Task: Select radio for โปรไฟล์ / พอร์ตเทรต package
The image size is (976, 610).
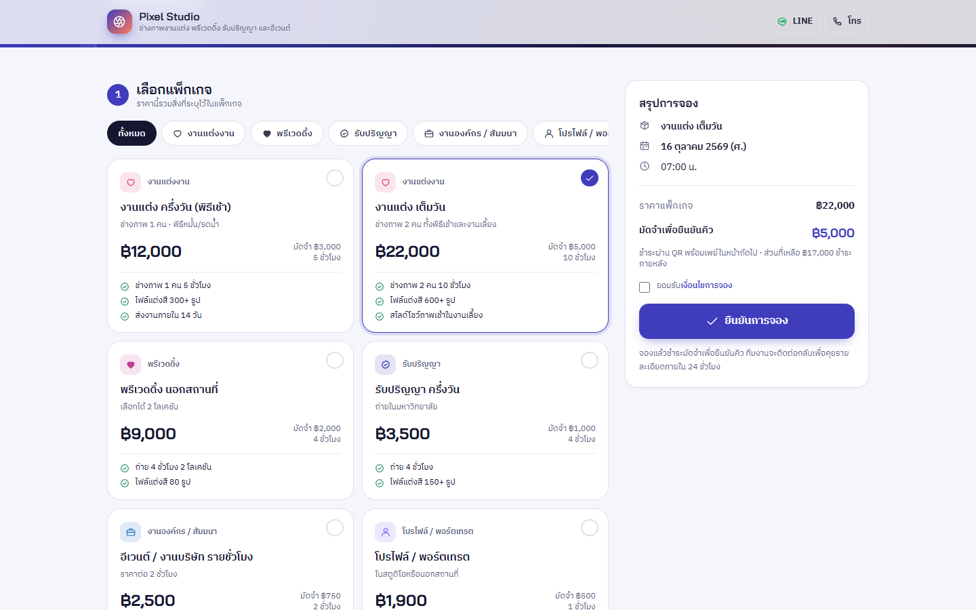Action: [590, 528]
